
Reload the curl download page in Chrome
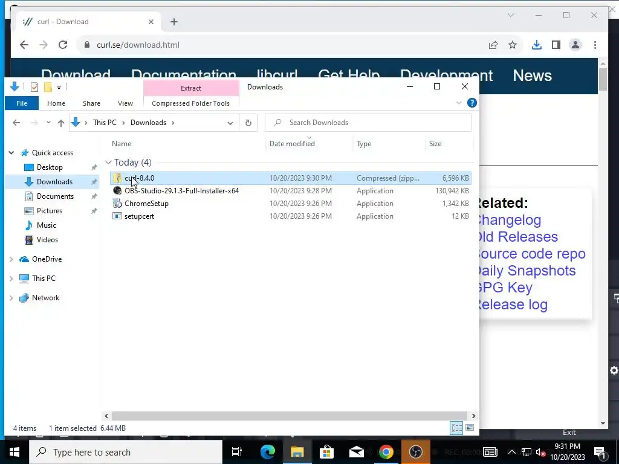coord(63,45)
